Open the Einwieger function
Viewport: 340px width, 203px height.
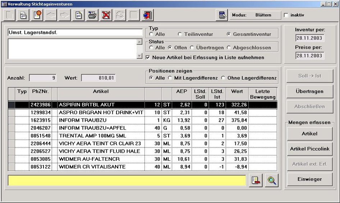(x=309, y=179)
